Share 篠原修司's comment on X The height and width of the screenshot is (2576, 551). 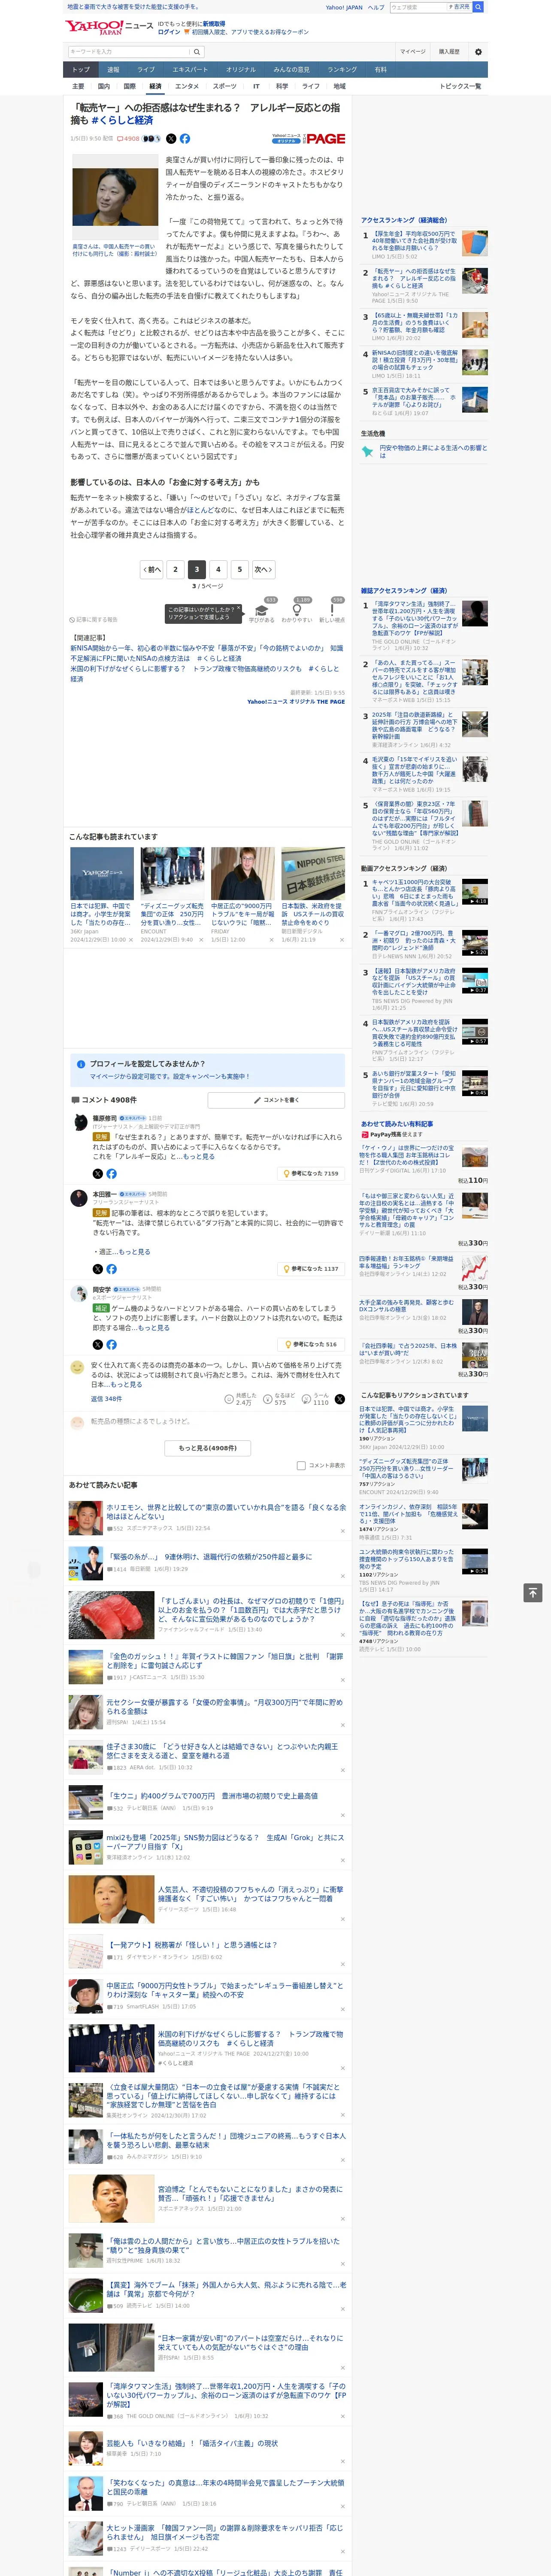tap(97, 1173)
